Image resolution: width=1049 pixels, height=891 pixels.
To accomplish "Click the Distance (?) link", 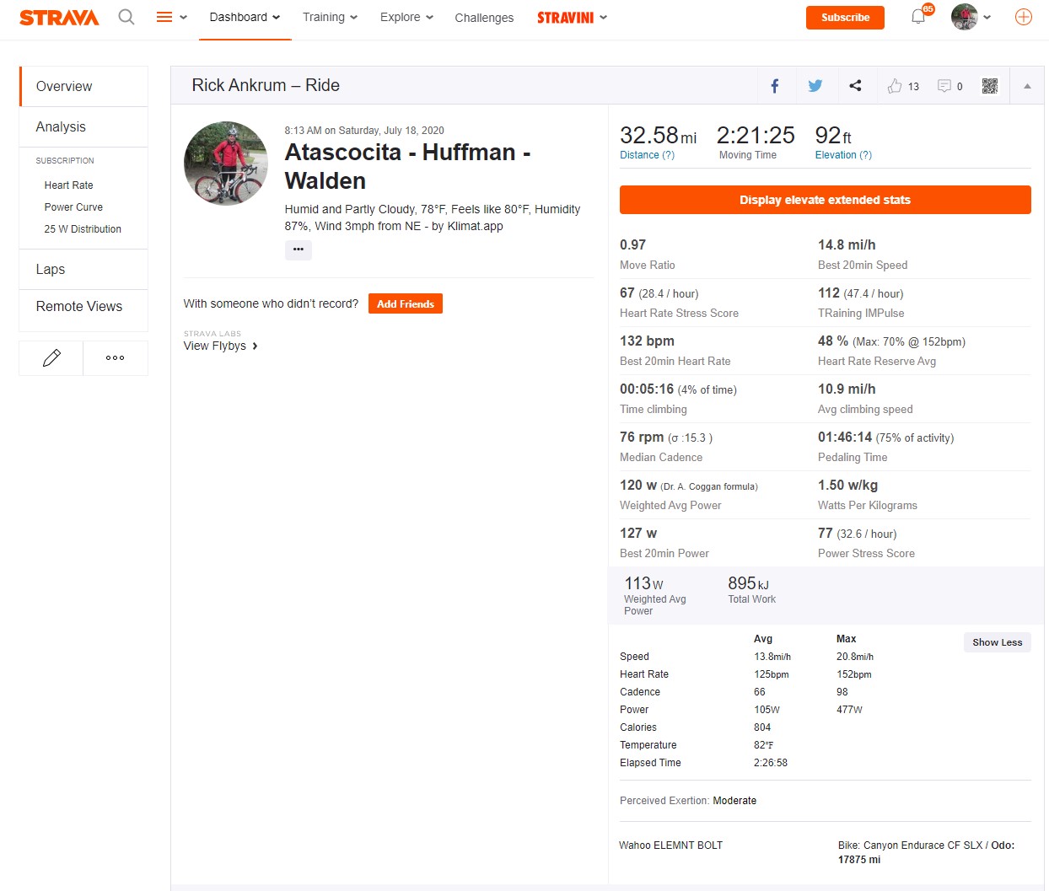I will click(x=647, y=155).
